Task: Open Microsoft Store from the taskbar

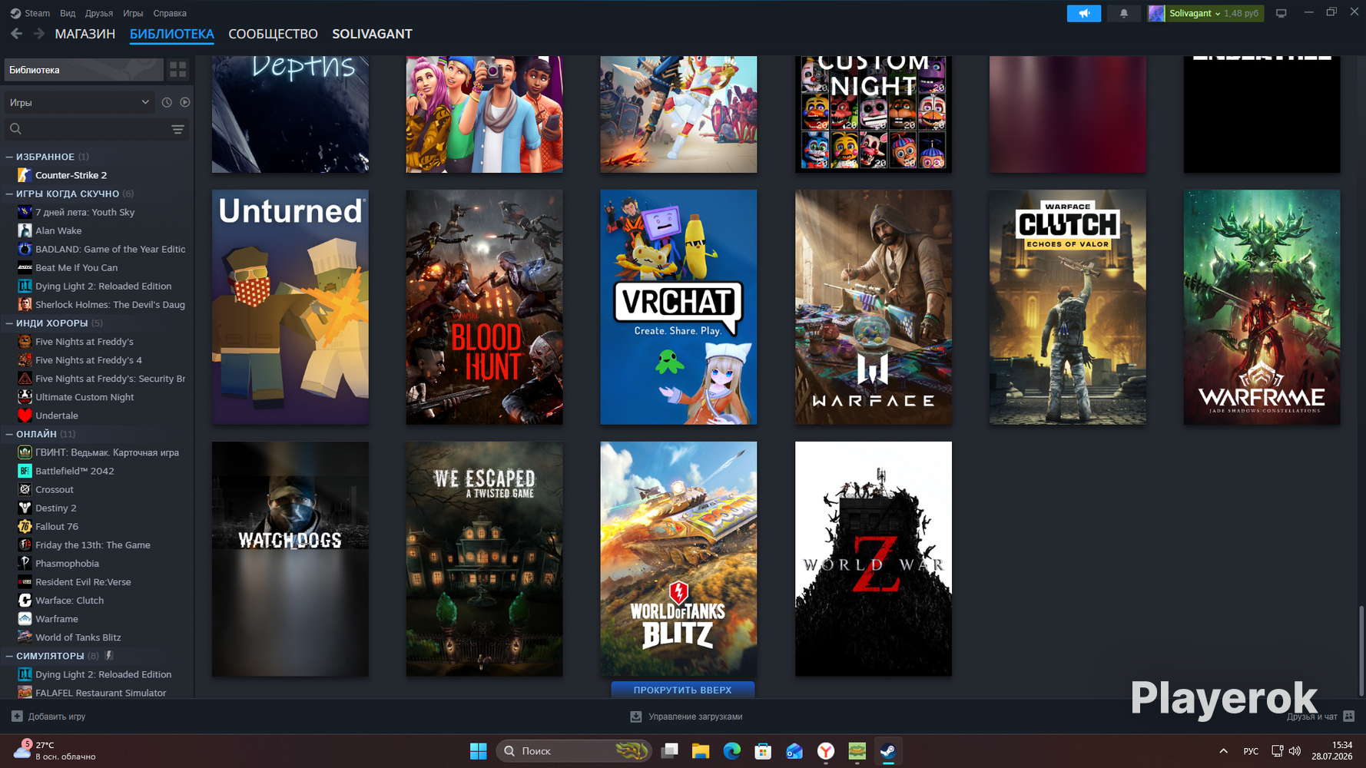Action: pyautogui.click(x=763, y=751)
